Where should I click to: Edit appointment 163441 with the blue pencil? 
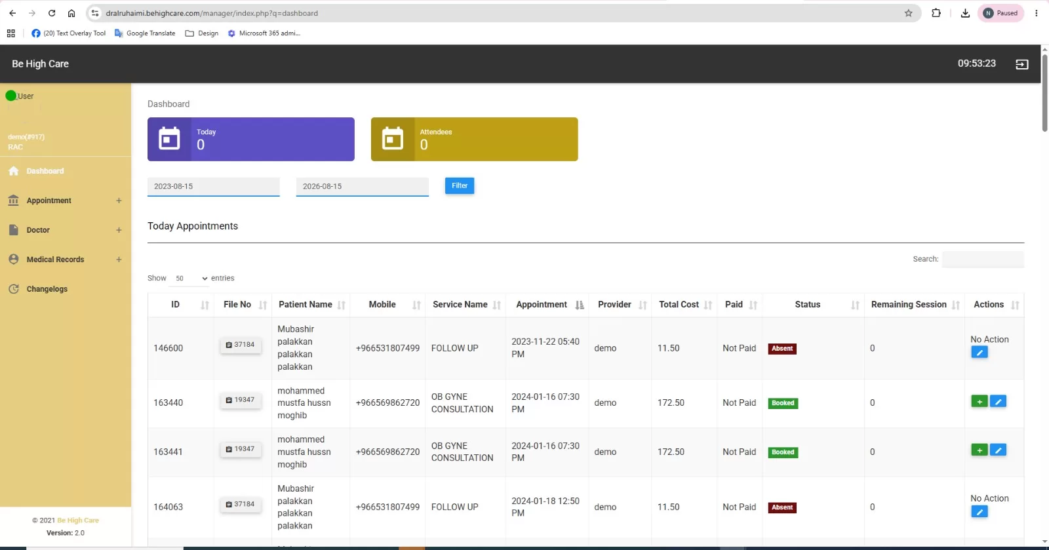[x=998, y=450]
